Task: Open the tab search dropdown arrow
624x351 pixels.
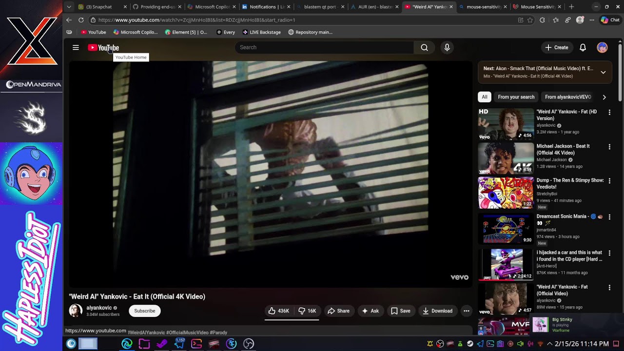Action: pyautogui.click(x=69, y=7)
